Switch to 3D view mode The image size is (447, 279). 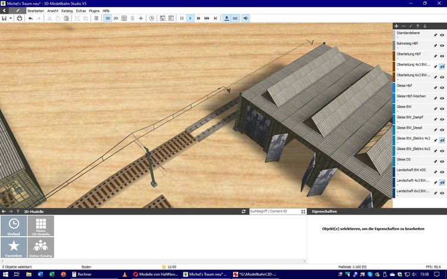(108, 18)
